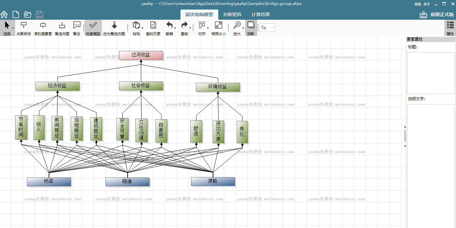Toggle the 属性 properties panel
The image size is (456, 228).
pos(450,28)
